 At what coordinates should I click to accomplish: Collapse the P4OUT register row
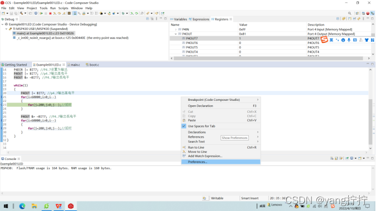176,34
